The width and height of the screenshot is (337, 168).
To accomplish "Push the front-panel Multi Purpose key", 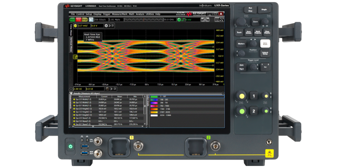I will pos(258,32).
